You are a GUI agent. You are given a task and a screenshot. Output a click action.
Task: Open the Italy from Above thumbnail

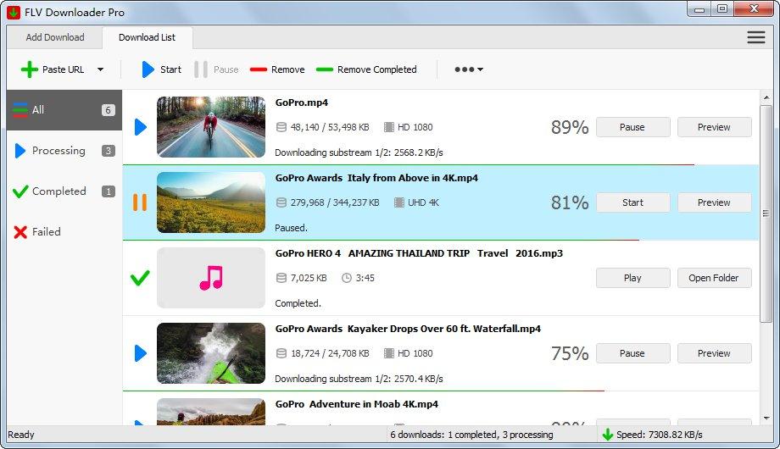pos(211,202)
